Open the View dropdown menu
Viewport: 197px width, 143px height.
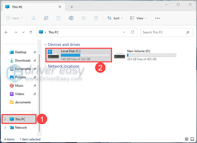coord(138,18)
